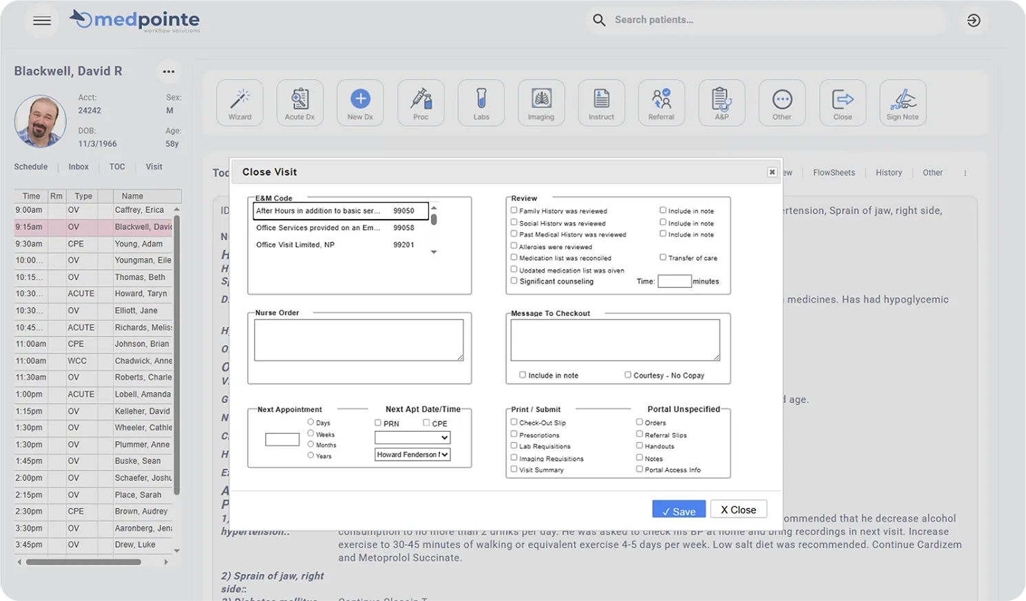Click the logout arrow icon

click(x=974, y=21)
